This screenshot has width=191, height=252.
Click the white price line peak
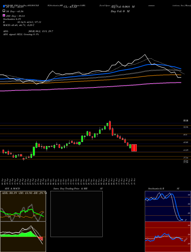(x=145, y=55)
